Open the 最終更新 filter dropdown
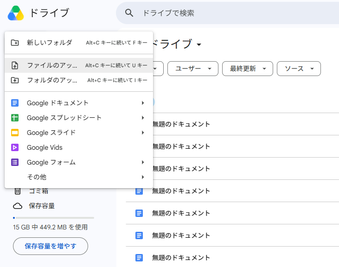339x267 pixels. pyautogui.click(x=248, y=69)
